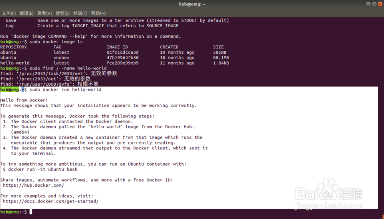Click the '11 months ago' created value
The height and width of the screenshot is (219, 384).
click(177, 63)
